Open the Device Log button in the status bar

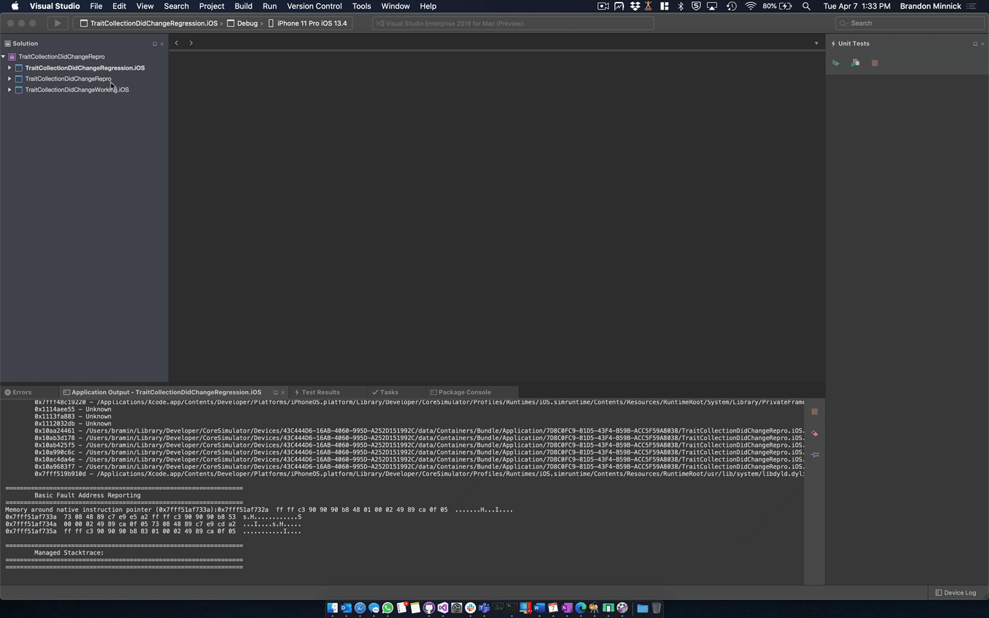coord(956,592)
